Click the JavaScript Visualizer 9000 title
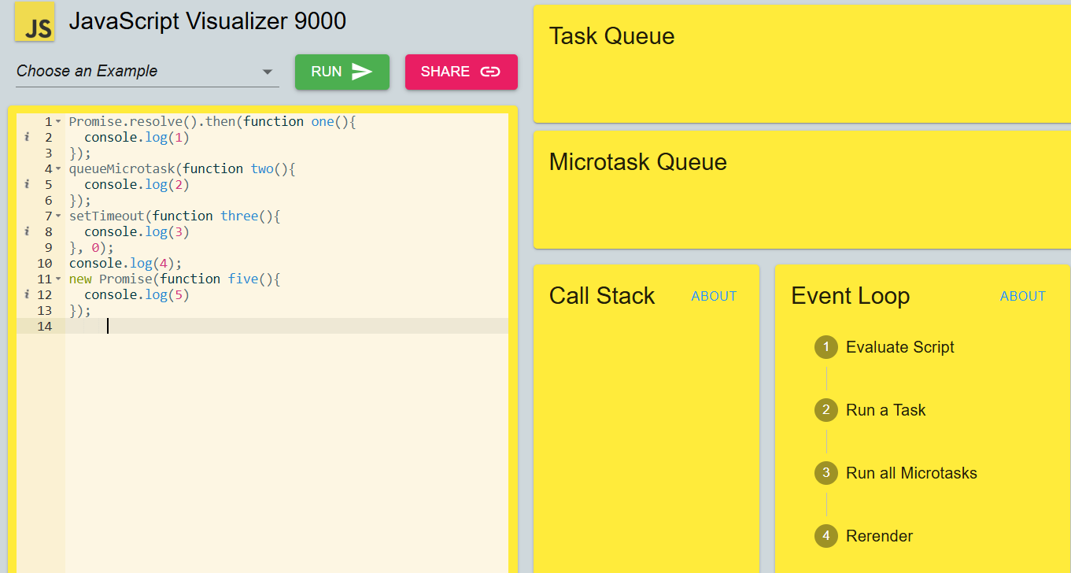 [x=208, y=21]
